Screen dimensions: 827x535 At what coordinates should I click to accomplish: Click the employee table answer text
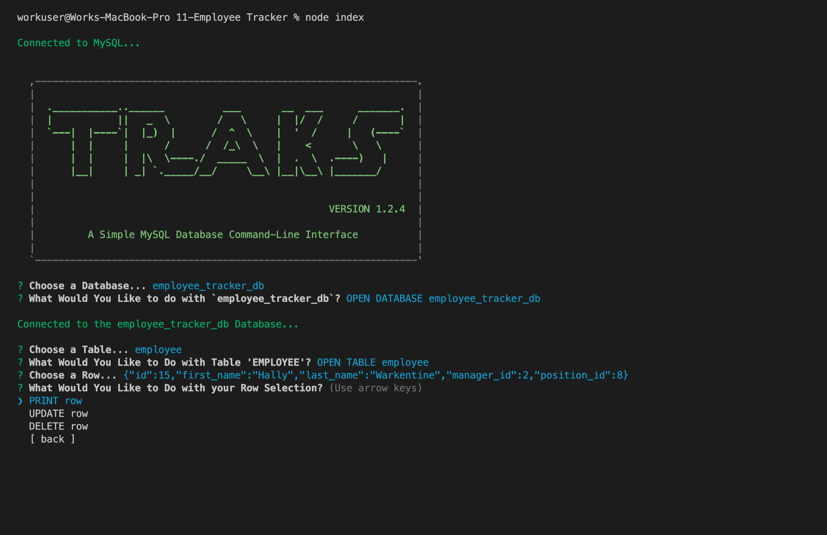coord(158,350)
